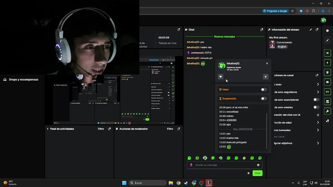Open Steam from the taskbar
333x187 pixels.
(186, 183)
